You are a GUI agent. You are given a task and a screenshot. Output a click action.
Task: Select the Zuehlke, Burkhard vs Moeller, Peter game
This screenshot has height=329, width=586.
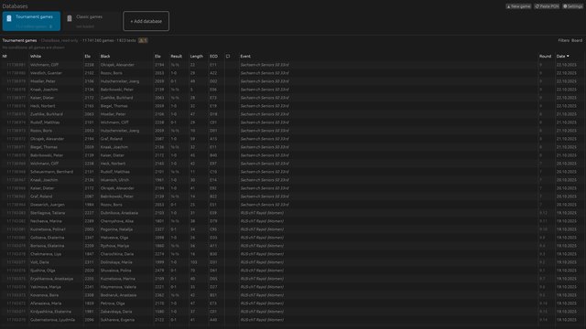pyautogui.click(x=293, y=114)
